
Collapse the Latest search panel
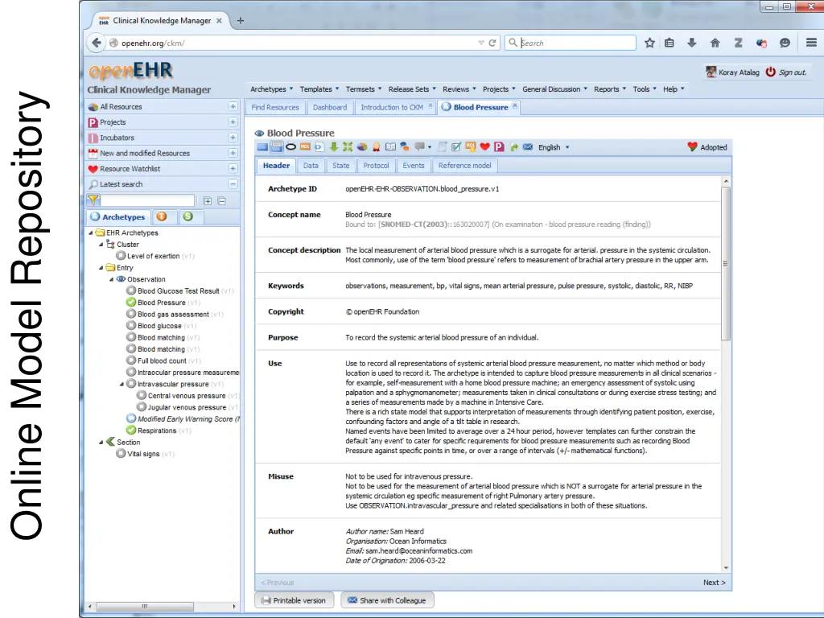point(233,184)
